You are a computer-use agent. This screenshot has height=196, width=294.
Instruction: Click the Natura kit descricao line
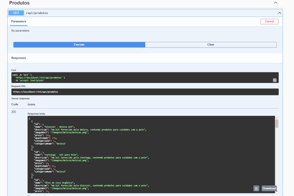point(90,130)
